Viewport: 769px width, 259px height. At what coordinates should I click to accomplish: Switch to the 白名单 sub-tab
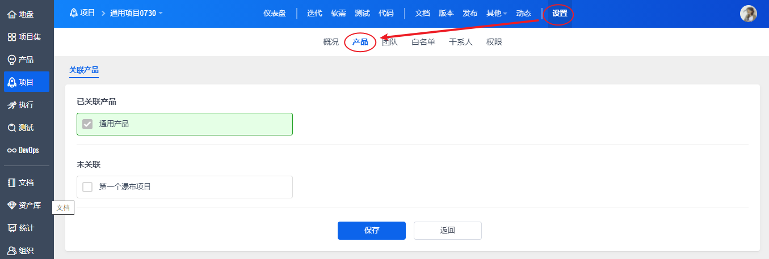423,42
